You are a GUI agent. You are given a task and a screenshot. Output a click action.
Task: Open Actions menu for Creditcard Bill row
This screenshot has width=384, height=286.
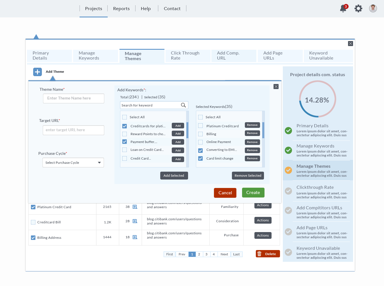(263, 220)
